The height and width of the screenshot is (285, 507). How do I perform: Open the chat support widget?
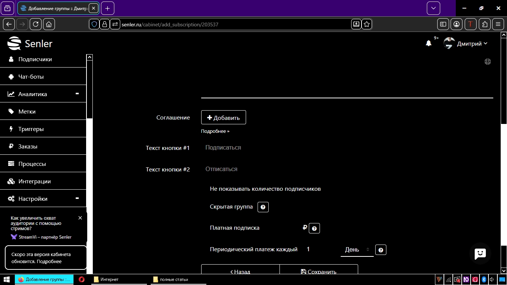(480, 253)
